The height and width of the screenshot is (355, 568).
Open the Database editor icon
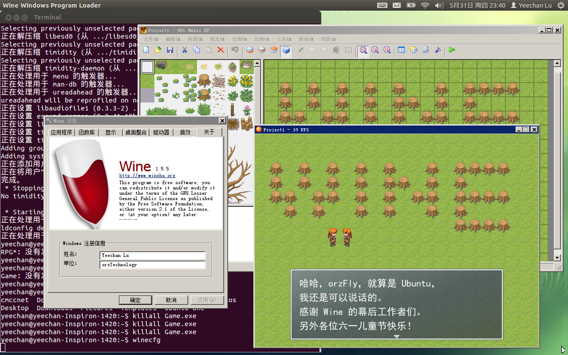(x=402, y=50)
